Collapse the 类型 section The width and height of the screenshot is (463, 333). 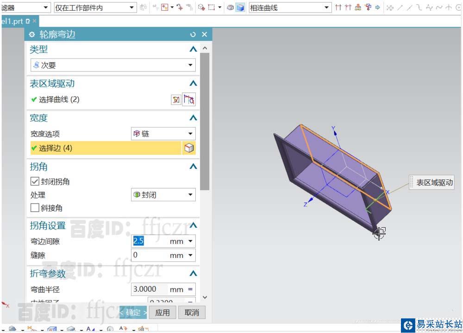193,49
